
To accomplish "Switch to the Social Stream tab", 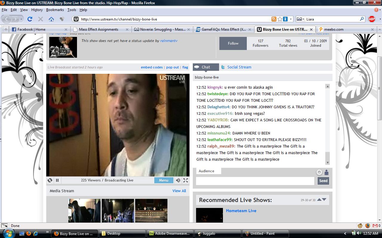I will coord(239,67).
